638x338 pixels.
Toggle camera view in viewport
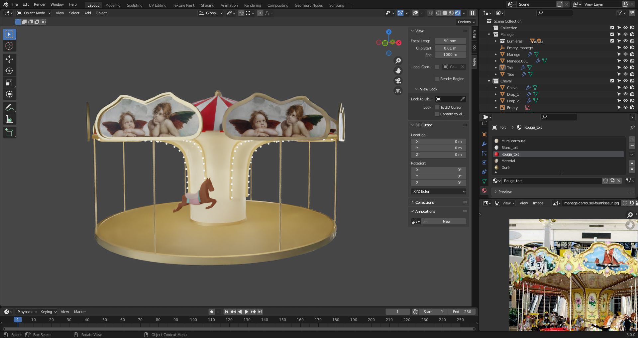pyautogui.click(x=398, y=81)
